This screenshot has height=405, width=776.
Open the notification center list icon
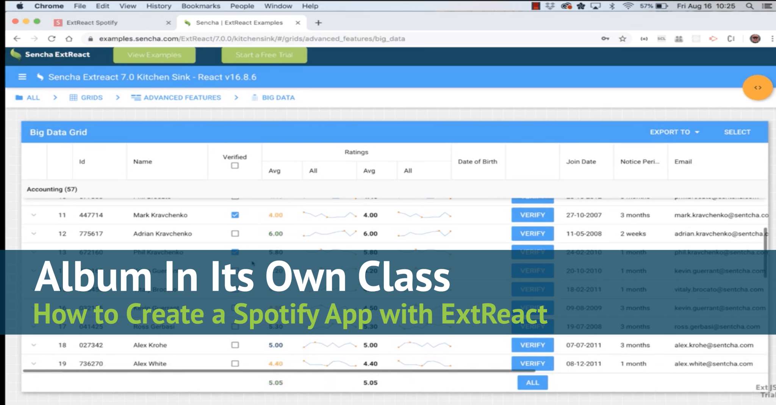point(766,6)
